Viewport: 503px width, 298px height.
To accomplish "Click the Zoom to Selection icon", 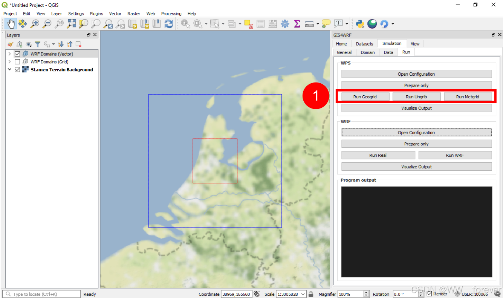I will (x=83, y=24).
